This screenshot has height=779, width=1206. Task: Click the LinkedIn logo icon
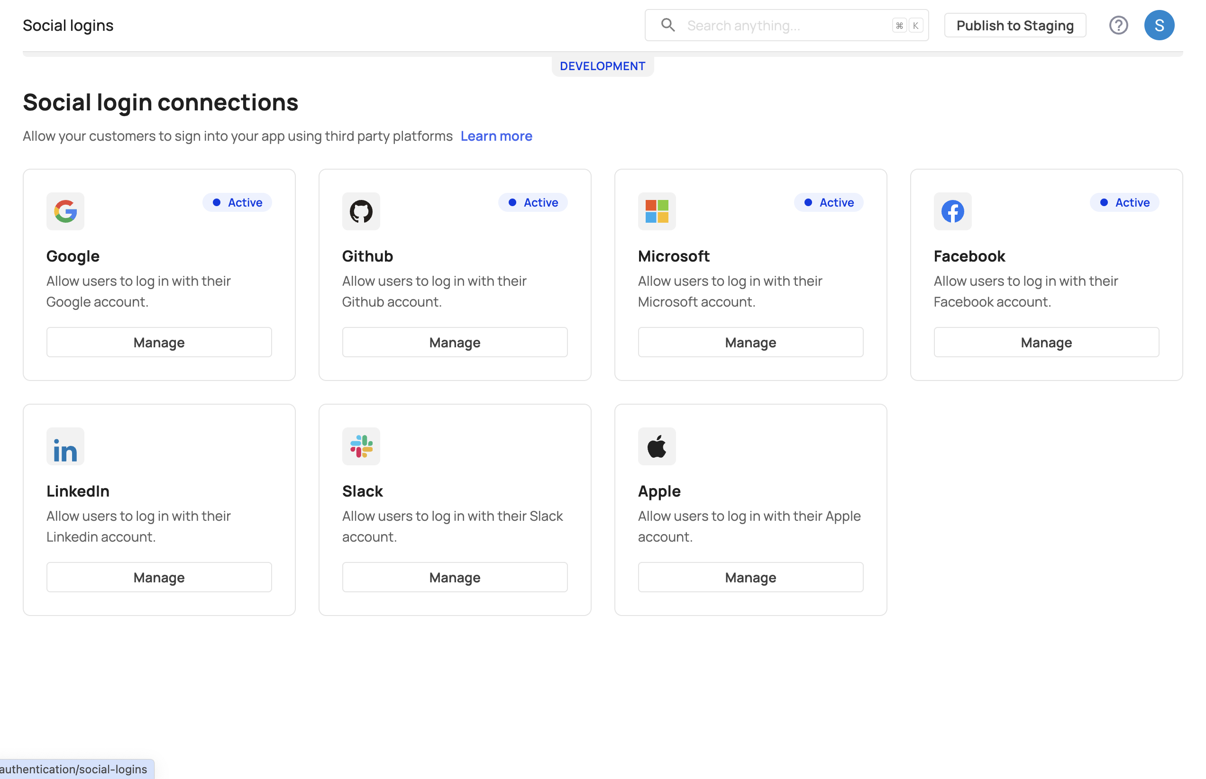tap(65, 447)
